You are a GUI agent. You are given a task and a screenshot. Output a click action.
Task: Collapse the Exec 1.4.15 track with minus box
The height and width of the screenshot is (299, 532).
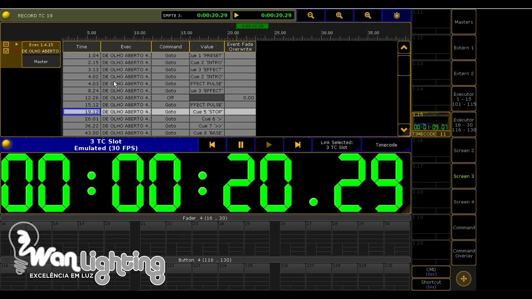point(6,44)
